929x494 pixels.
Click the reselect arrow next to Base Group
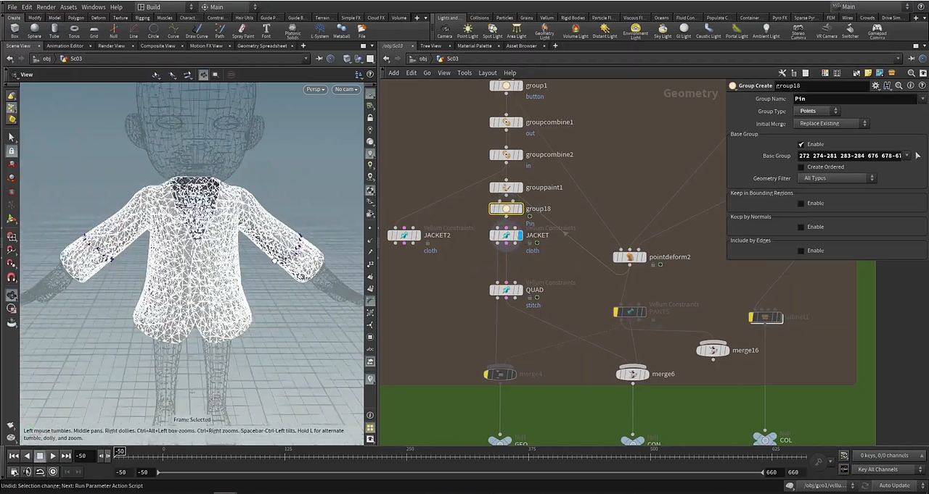pyautogui.click(x=917, y=156)
